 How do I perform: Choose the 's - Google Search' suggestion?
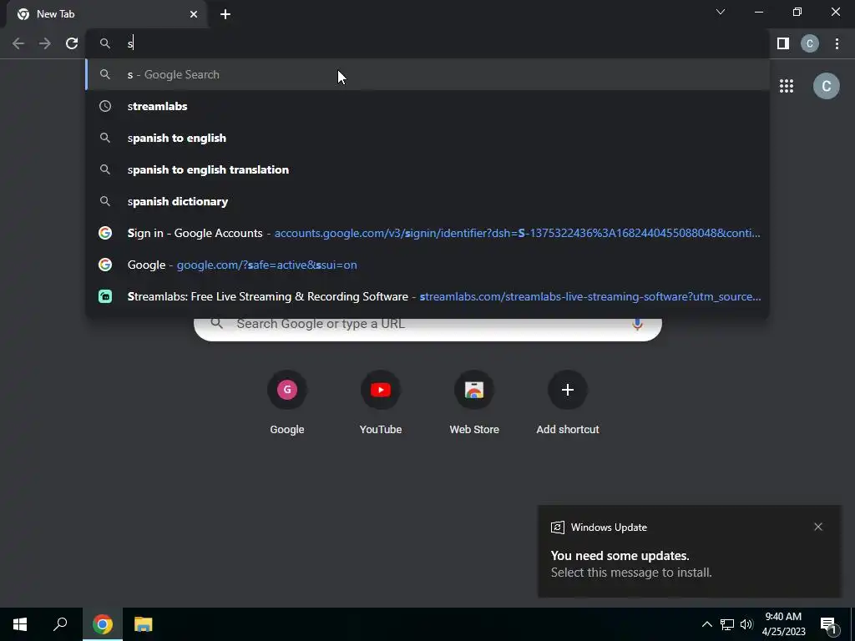click(427, 74)
